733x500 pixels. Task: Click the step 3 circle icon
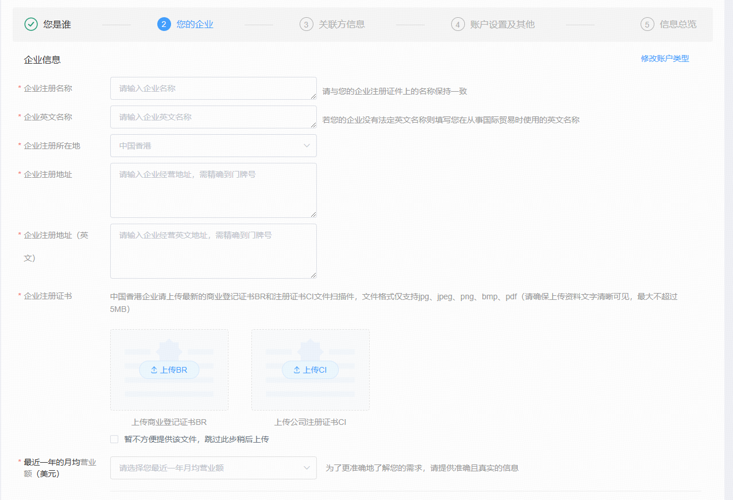coord(306,24)
